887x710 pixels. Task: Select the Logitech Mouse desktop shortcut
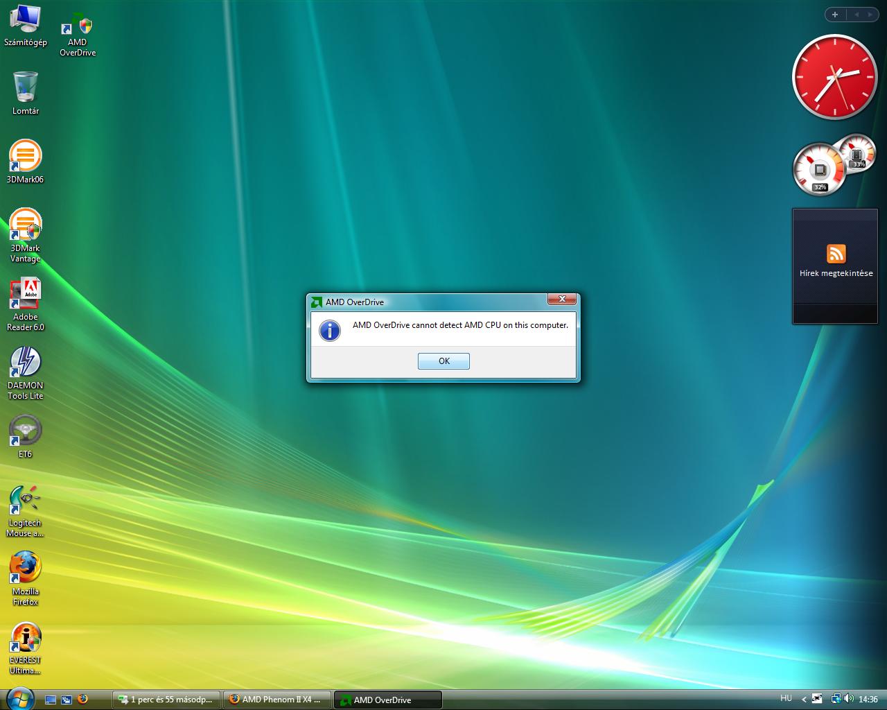coord(25,511)
